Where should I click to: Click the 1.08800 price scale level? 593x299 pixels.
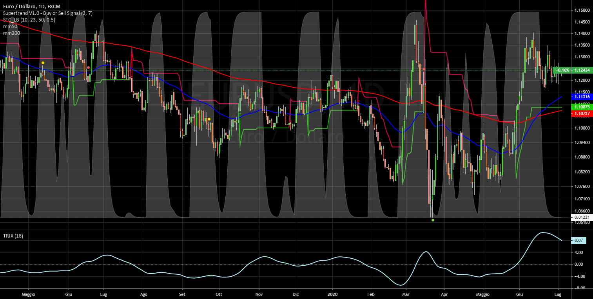(x=582, y=157)
